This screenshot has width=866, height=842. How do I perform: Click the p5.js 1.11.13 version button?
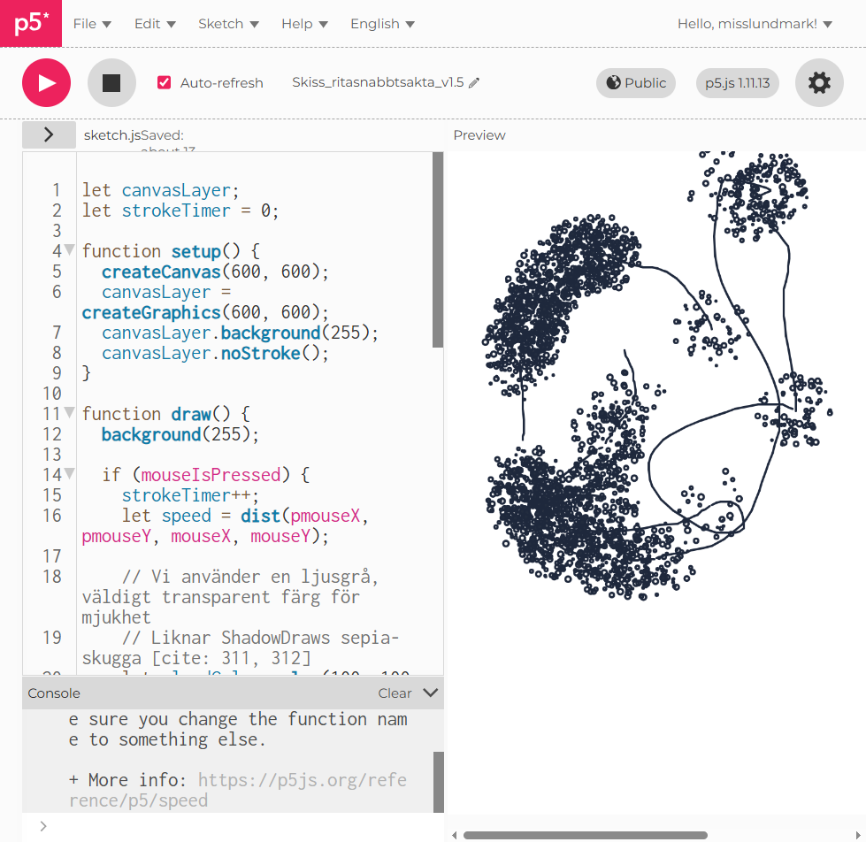click(x=738, y=83)
